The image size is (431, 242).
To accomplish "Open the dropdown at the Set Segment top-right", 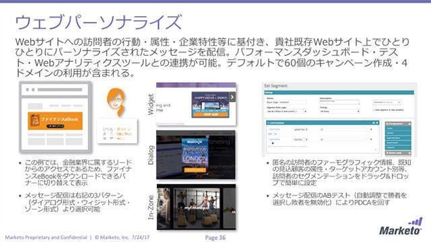I will tap(387, 102).
